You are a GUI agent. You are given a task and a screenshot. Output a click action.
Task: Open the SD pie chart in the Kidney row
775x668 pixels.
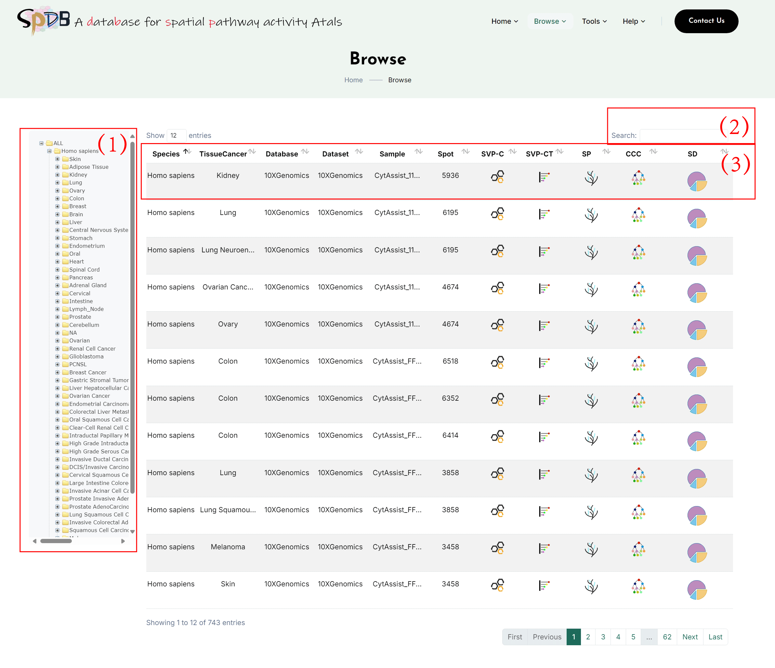point(697,181)
